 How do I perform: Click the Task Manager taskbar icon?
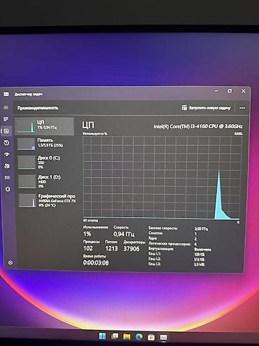point(164,338)
